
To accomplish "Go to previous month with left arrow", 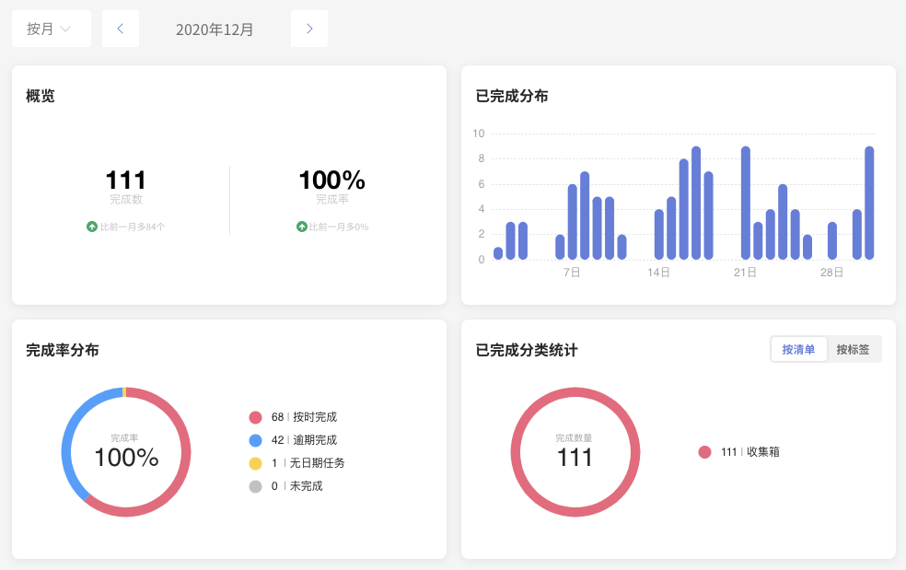I will tap(121, 29).
